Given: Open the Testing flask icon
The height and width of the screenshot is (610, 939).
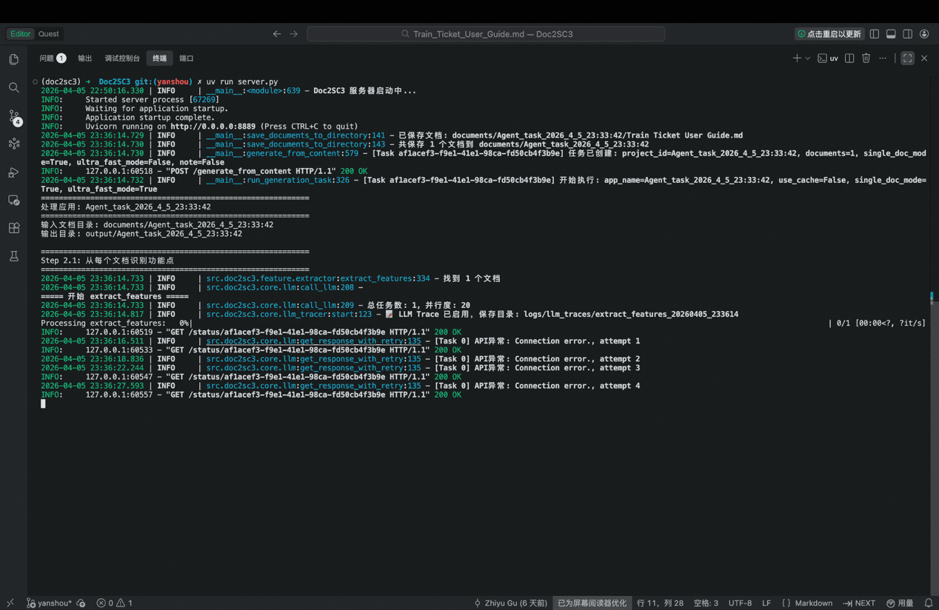Looking at the screenshot, I should pyautogui.click(x=14, y=256).
